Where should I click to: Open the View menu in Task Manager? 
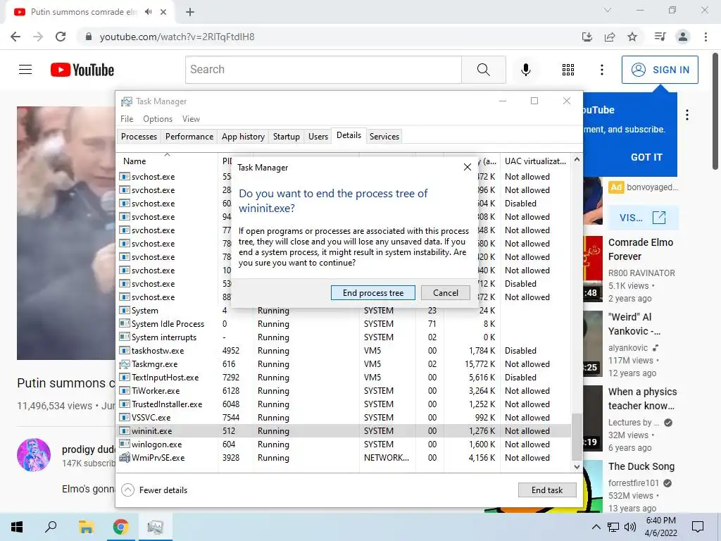(x=191, y=118)
